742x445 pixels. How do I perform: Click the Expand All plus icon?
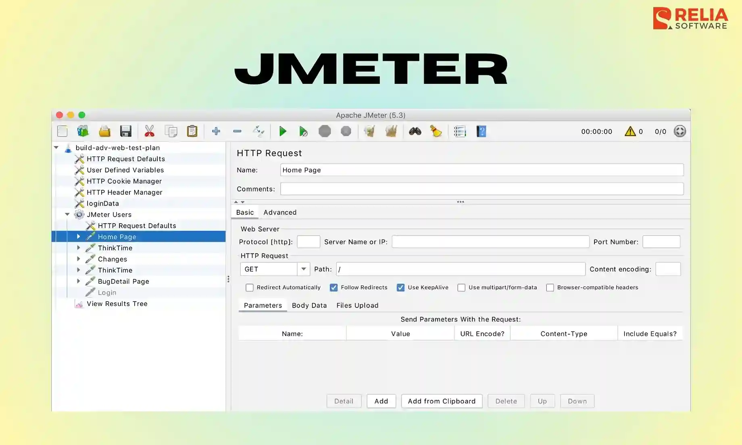pos(216,131)
